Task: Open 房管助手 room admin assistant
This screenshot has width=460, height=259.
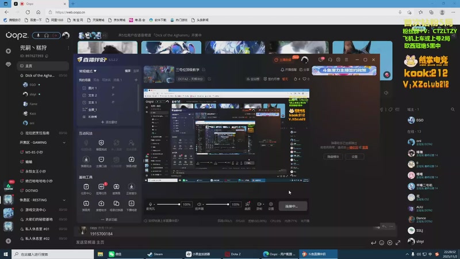Action: coord(101,206)
